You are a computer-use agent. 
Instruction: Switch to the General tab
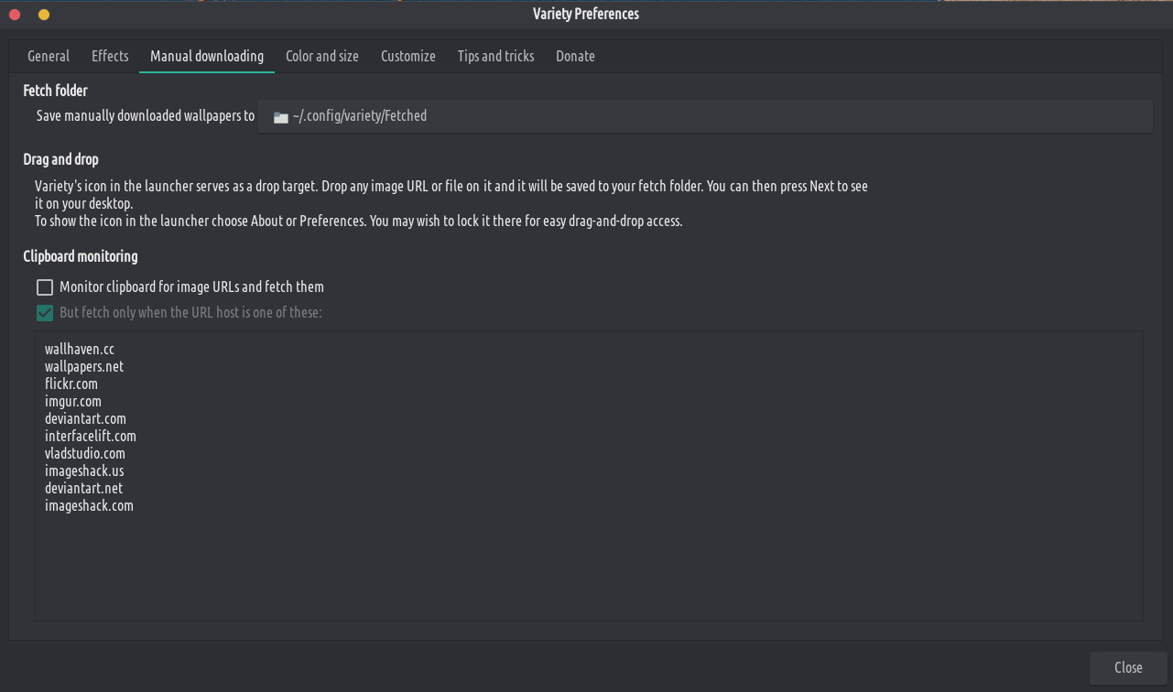(49, 57)
